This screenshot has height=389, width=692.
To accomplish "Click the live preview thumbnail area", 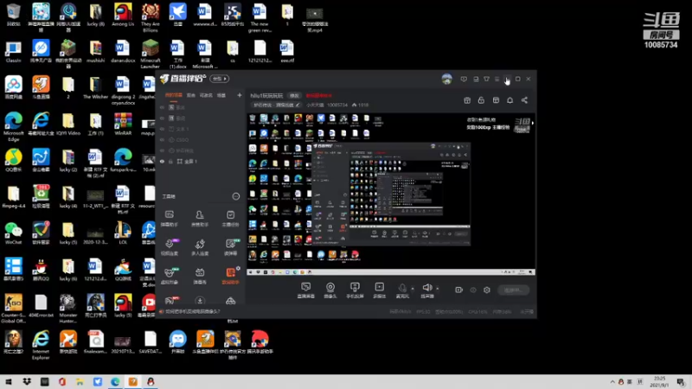I will pyautogui.click(x=391, y=194).
